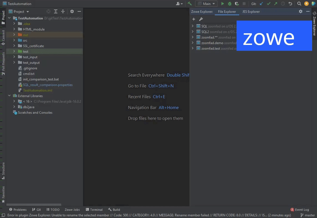This screenshot has height=218, width=317.
Task: Open the Event Log button
Action: click(x=300, y=210)
